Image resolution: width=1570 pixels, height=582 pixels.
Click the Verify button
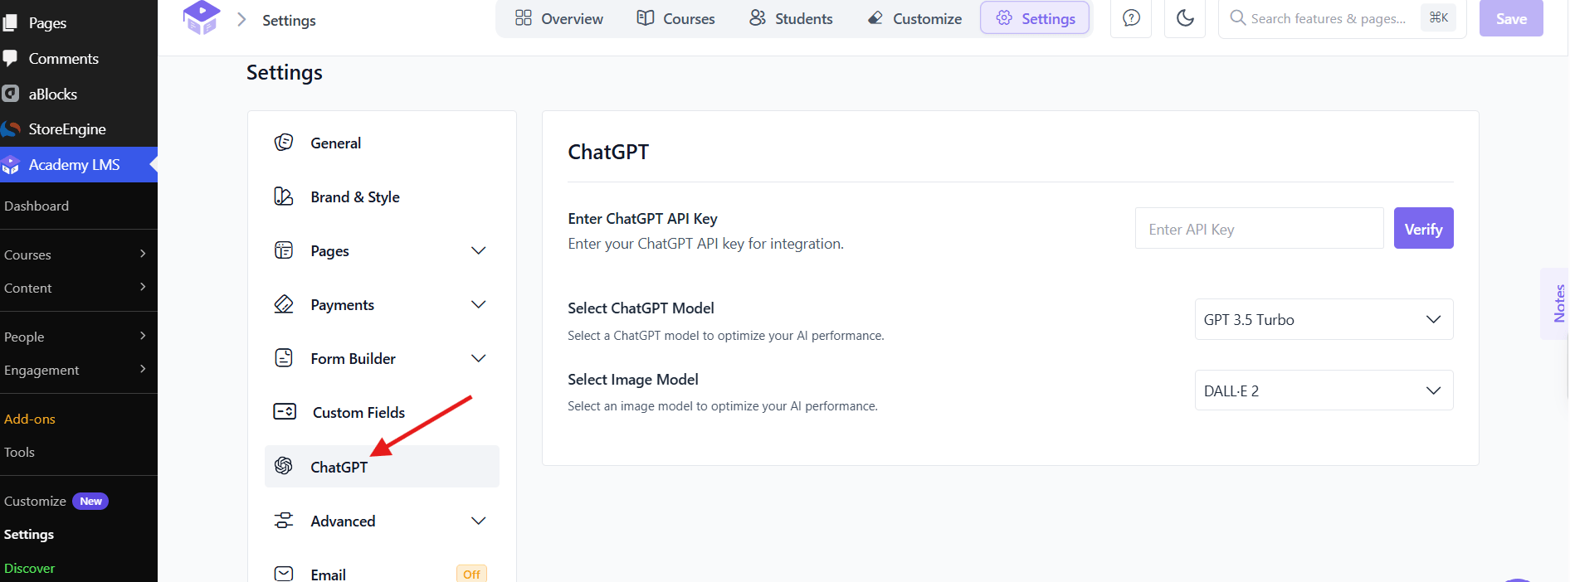point(1423,228)
